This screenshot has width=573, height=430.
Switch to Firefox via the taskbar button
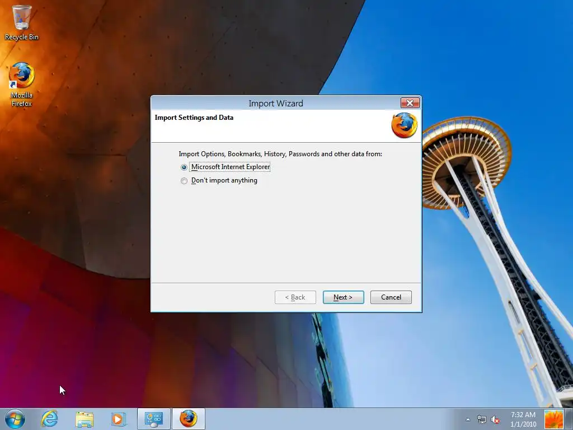[x=189, y=419]
